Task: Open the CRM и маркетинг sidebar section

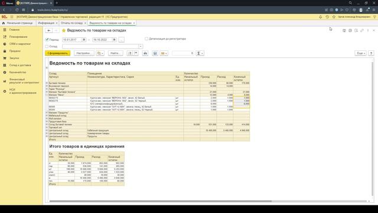Action: (x=20, y=44)
